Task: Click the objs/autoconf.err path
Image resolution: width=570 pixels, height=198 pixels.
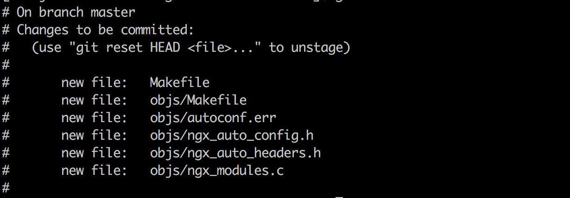Action: [213, 118]
